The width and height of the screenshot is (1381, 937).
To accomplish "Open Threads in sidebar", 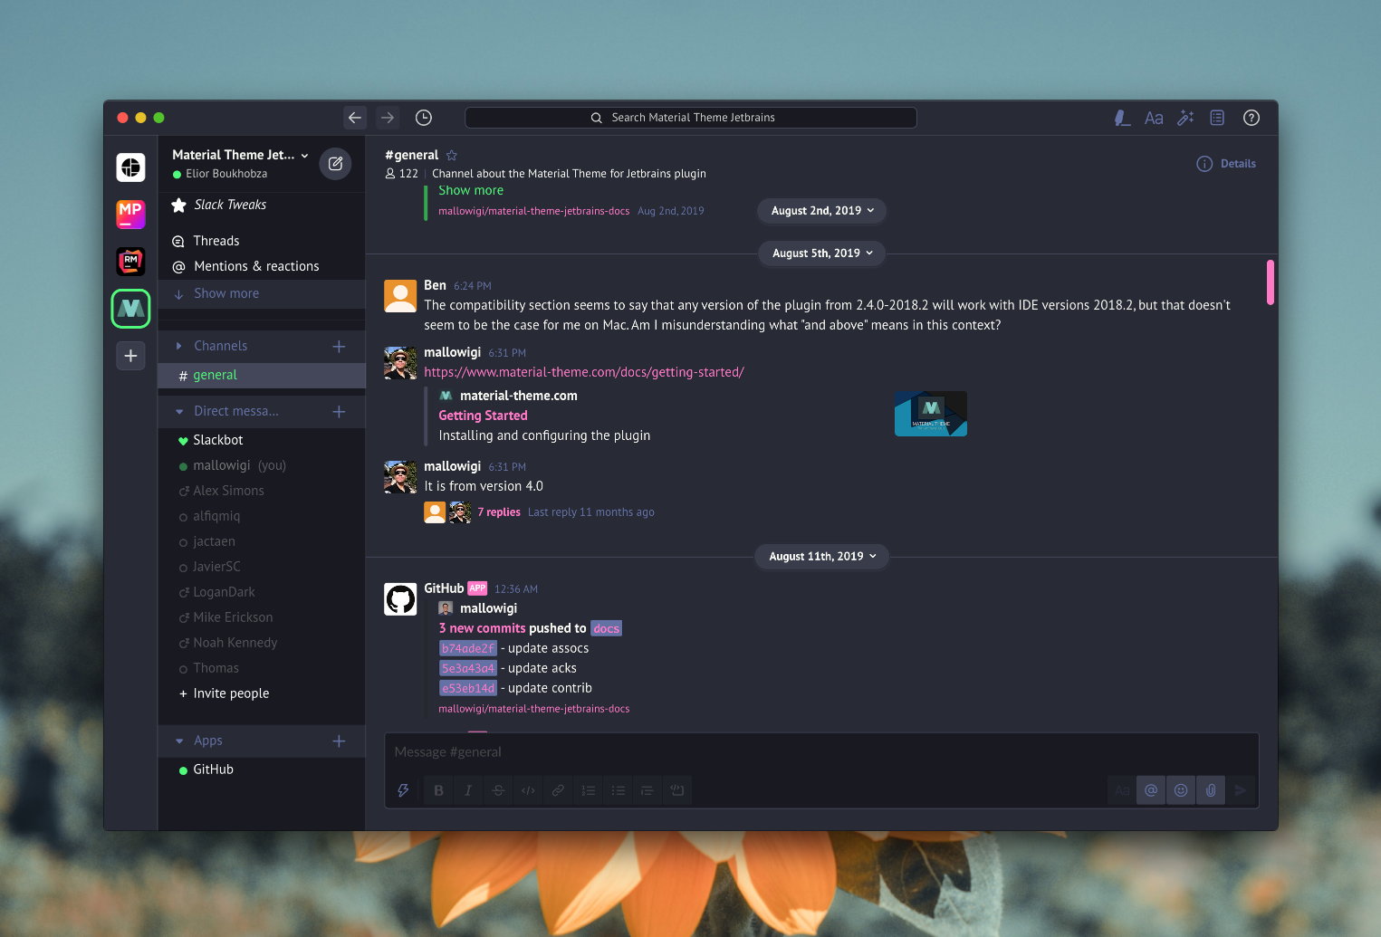I will (262, 241).
